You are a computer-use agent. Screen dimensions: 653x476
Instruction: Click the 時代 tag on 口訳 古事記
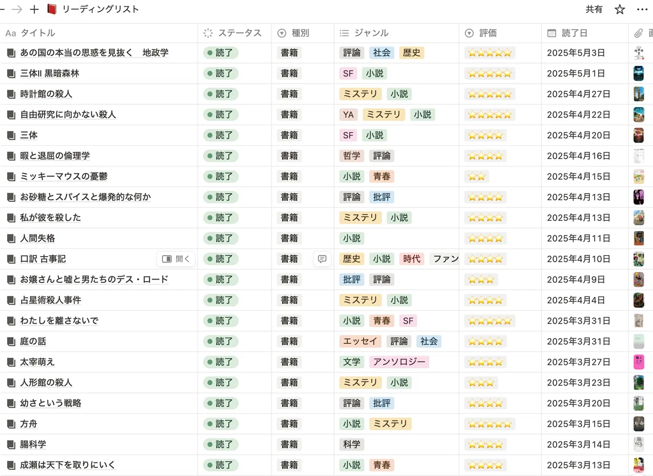[x=412, y=259]
